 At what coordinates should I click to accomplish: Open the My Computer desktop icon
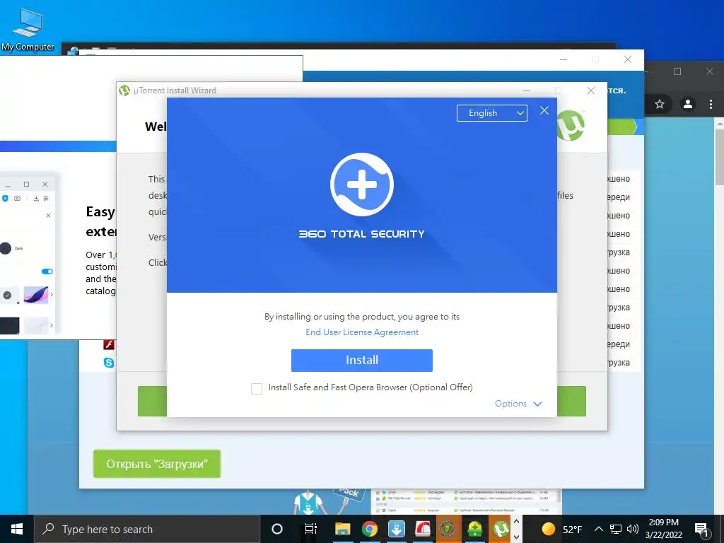coord(28,29)
